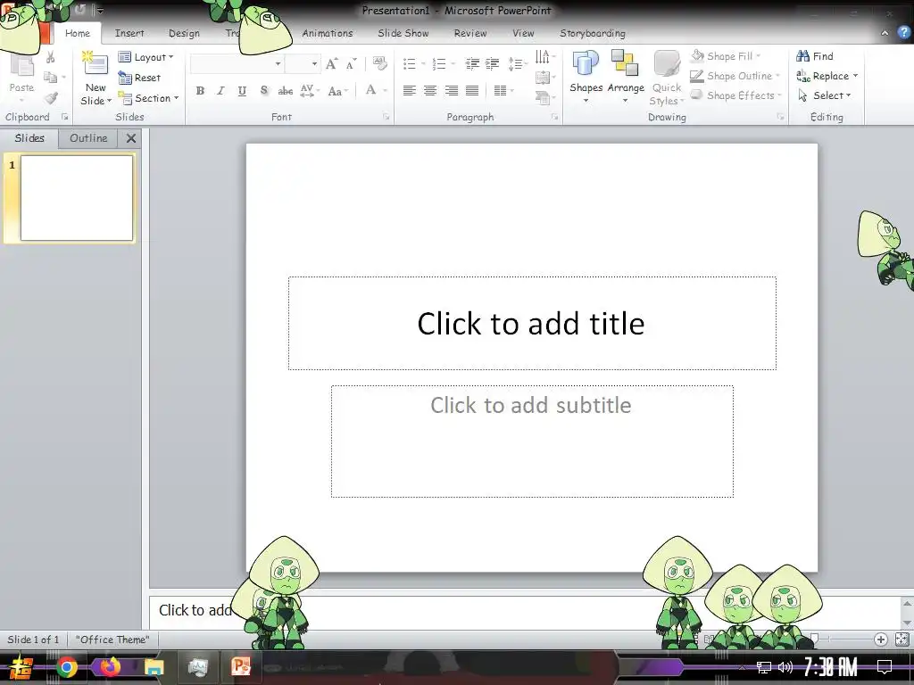This screenshot has height=685, width=914.
Task: Open Quick Styles gallery
Action: click(666, 78)
